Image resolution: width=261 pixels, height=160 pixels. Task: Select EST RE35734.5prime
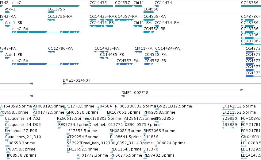(74, 125)
